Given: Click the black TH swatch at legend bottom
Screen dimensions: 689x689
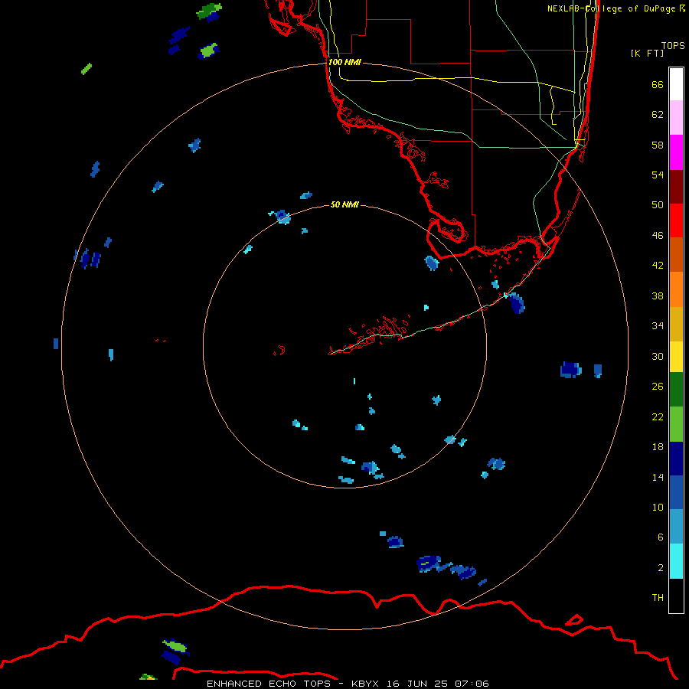Looking at the screenshot, I should pos(676,596).
